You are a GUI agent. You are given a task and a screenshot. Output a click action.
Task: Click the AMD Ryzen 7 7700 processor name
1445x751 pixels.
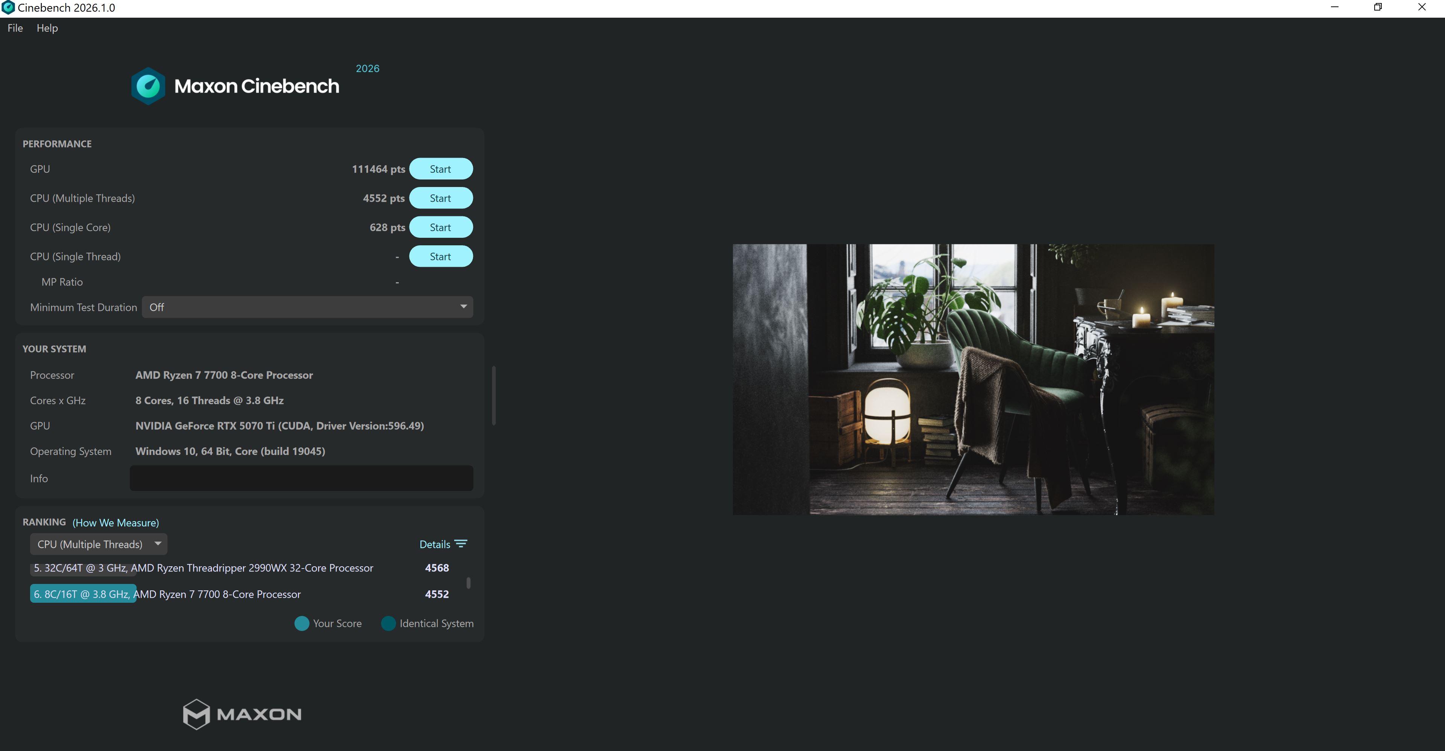pos(224,375)
